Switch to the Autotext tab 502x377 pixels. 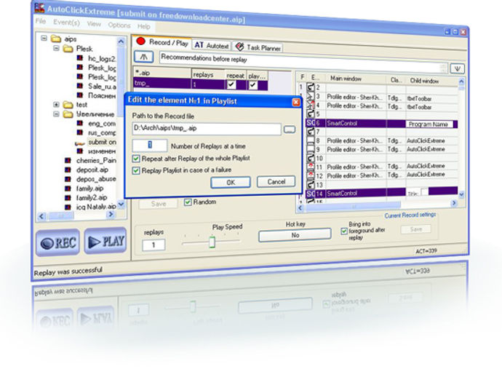point(211,45)
